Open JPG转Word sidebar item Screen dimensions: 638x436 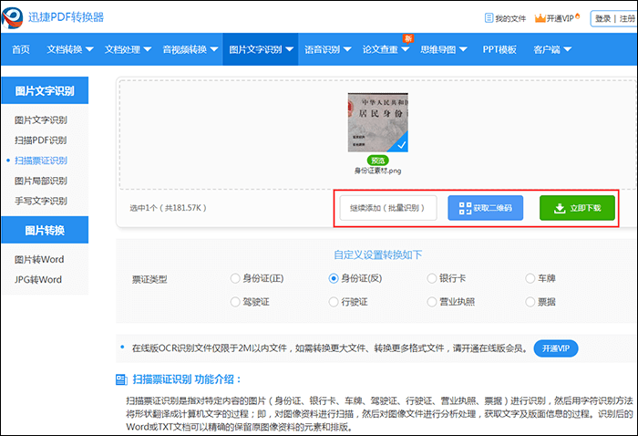[x=38, y=280]
